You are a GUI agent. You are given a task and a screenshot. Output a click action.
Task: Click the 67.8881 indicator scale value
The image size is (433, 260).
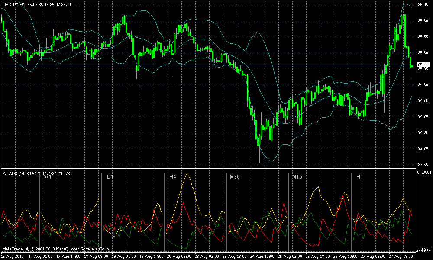[424, 172]
